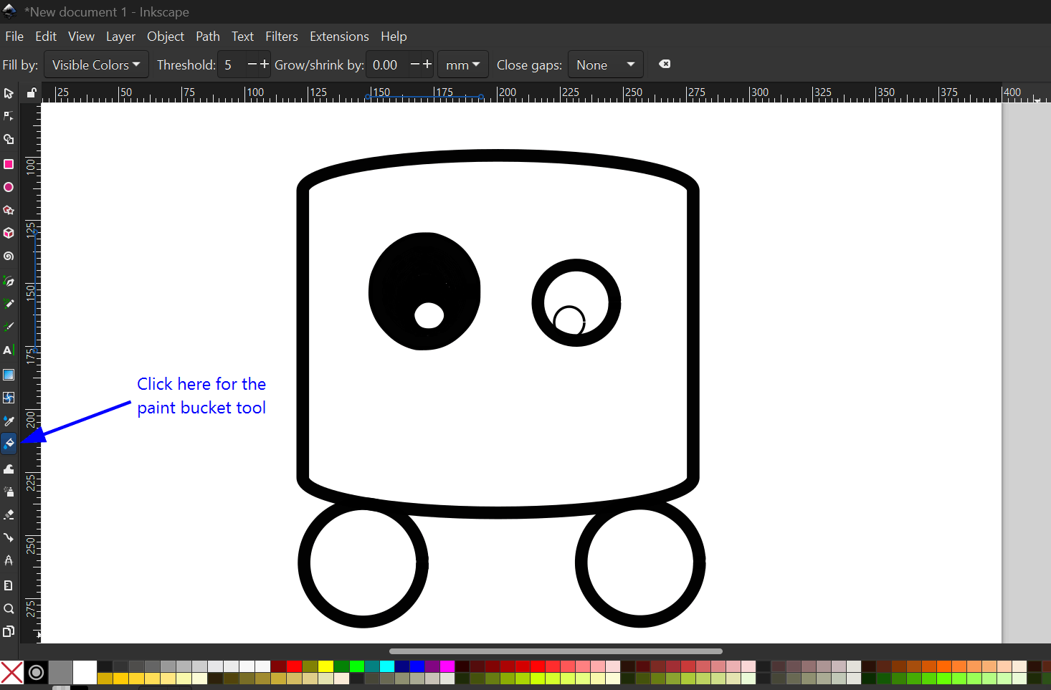
Task: Activate the Spiral tool
Action: coord(9,256)
